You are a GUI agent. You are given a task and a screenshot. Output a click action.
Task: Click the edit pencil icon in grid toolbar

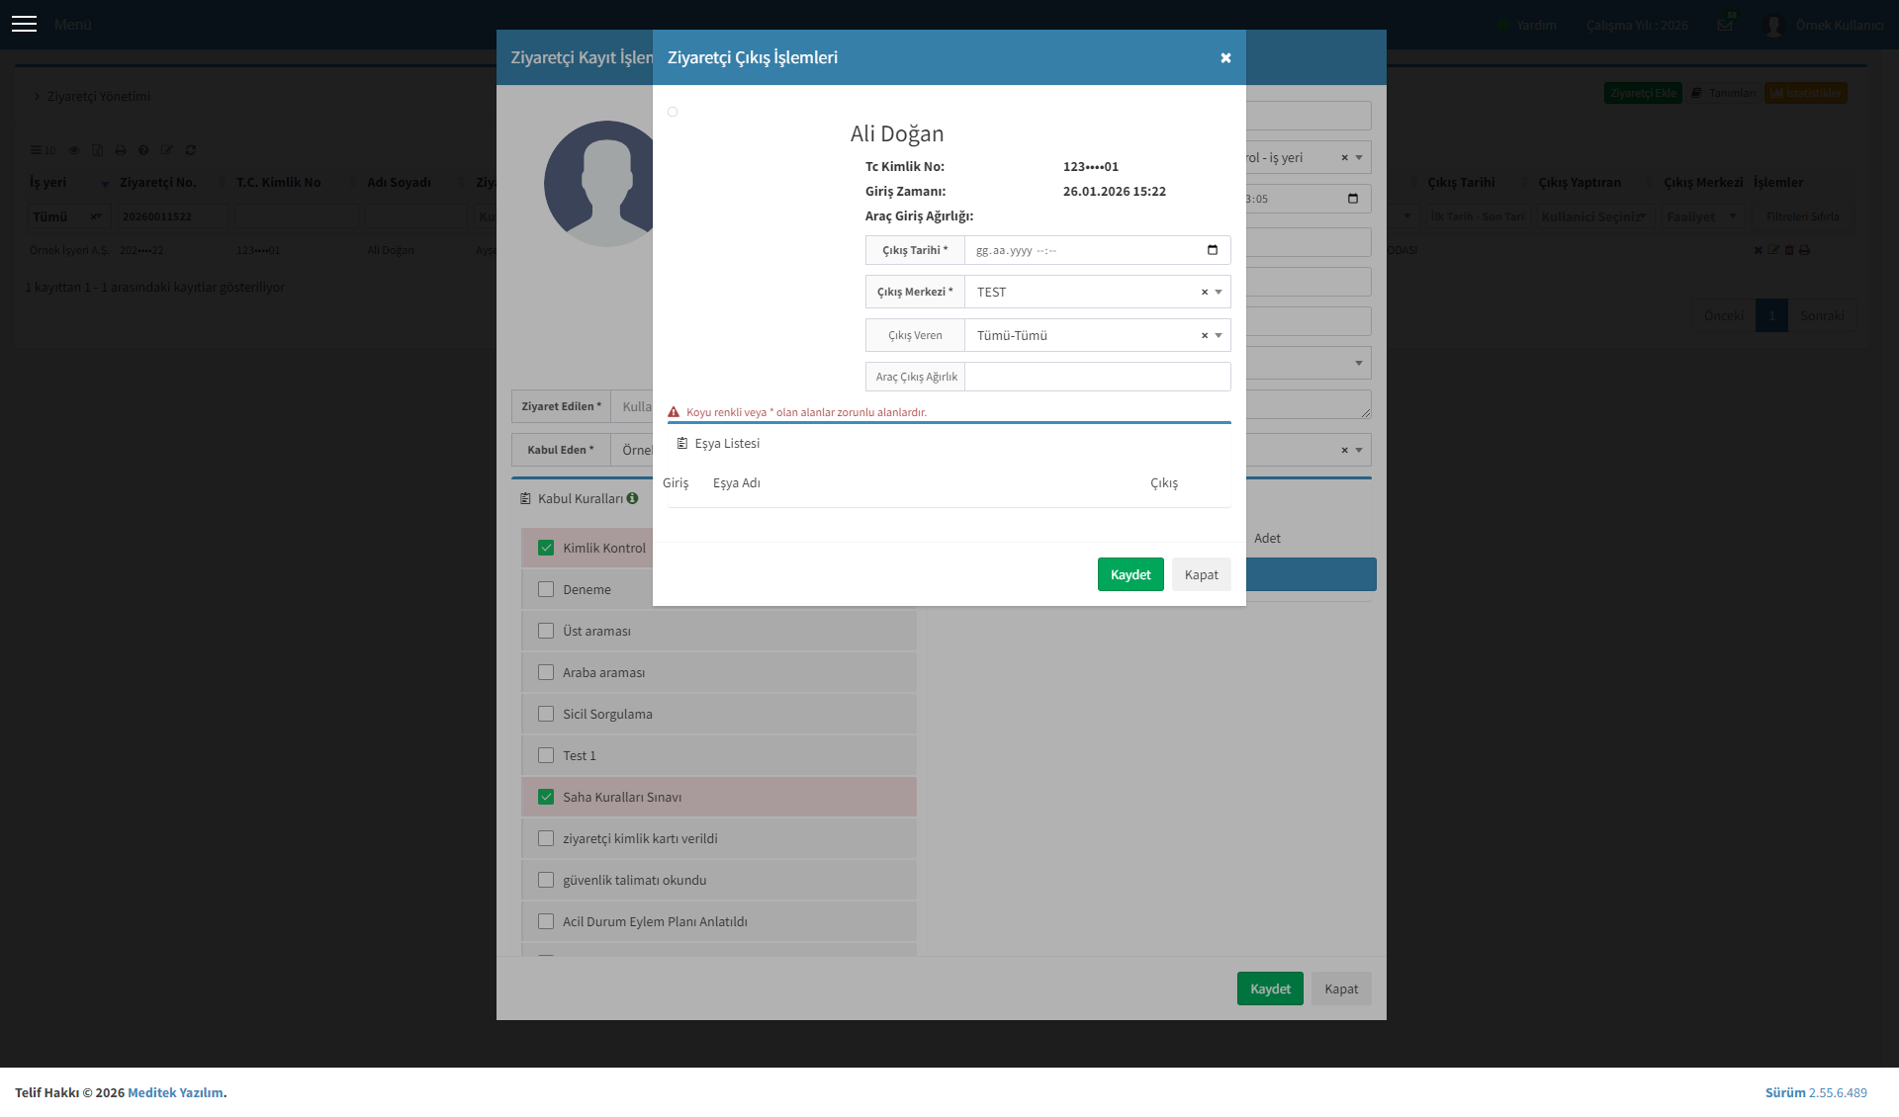coord(167,150)
